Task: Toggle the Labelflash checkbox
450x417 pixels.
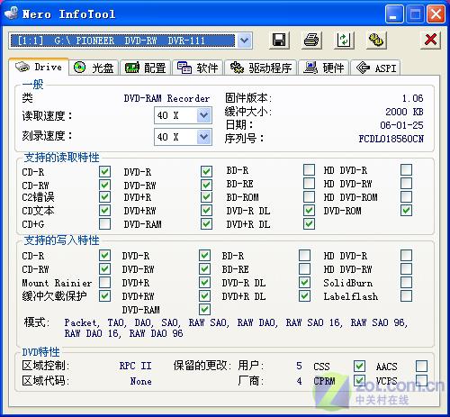Action: click(406, 296)
